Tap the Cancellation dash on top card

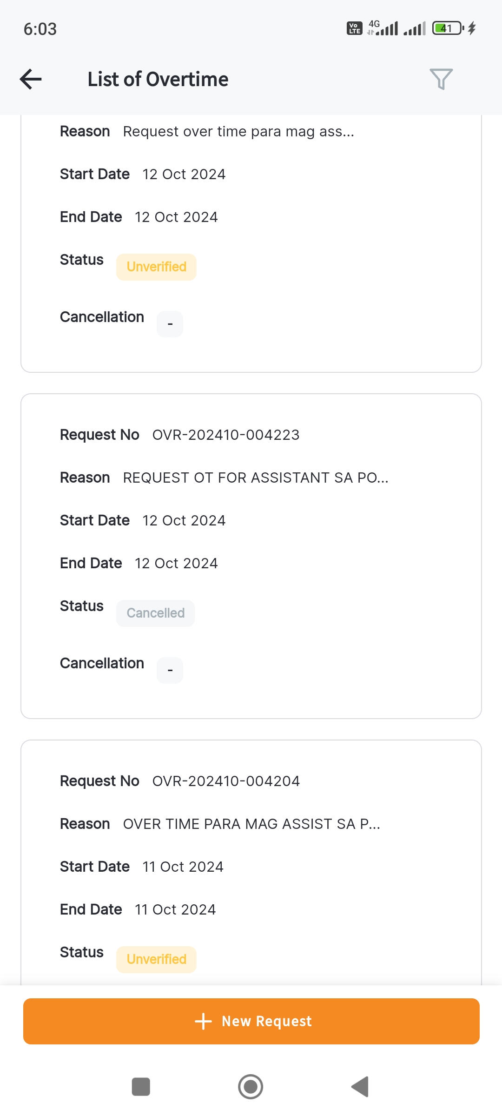[170, 324]
